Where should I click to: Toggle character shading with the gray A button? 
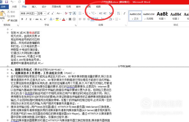[x=70, y=19]
